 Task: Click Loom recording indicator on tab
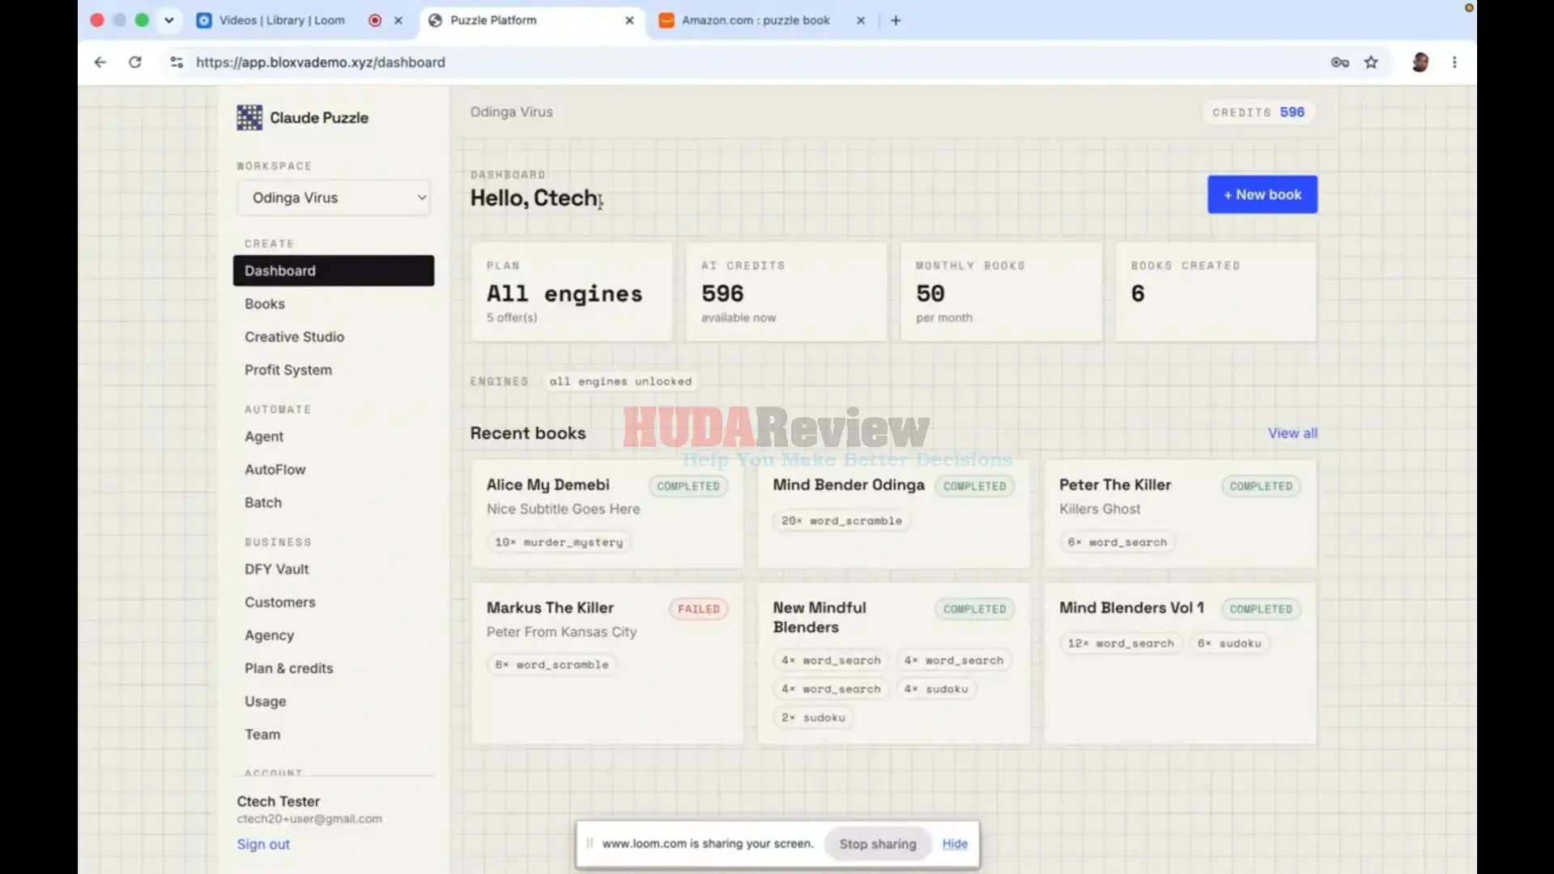[x=375, y=20]
